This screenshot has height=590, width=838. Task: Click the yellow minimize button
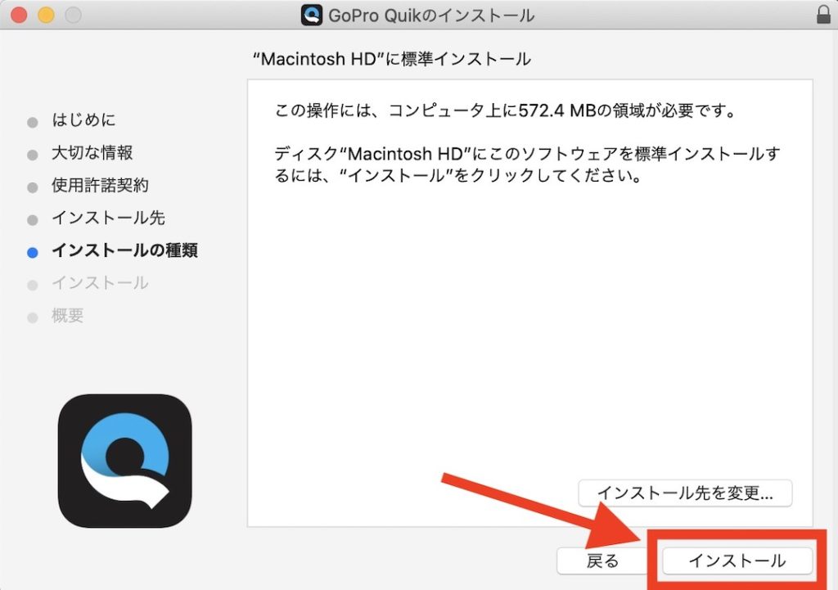pos(47,14)
